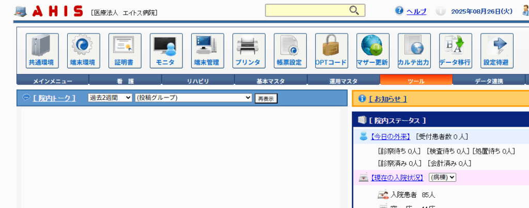This screenshot has width=529, height=208.
Task: Click the 院内ステータス header text
Action: click(x=397, y=120)
